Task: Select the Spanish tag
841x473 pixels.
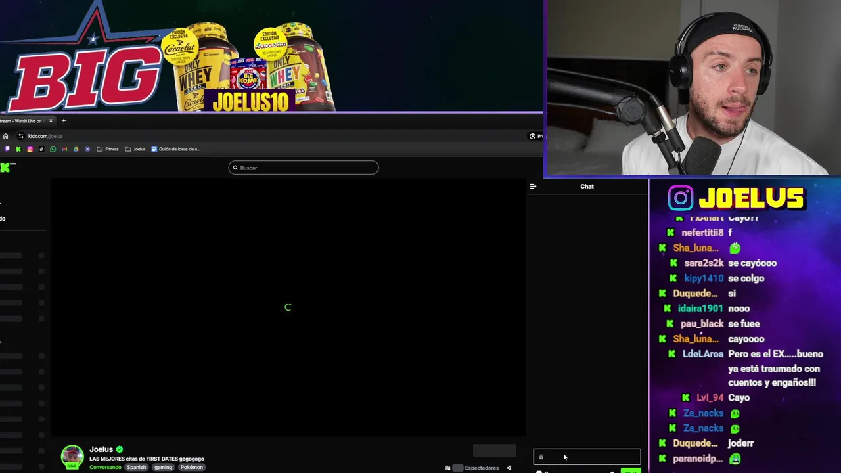Action: [137, 467]
